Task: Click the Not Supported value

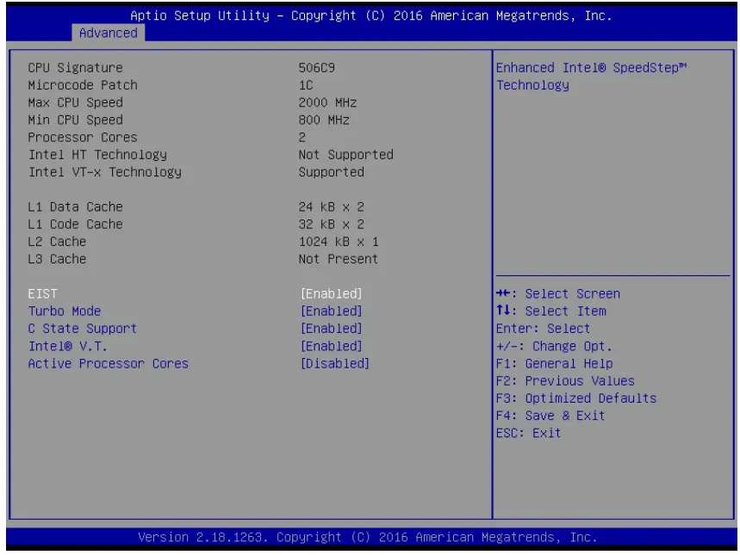Action: (x=346, y=155)
